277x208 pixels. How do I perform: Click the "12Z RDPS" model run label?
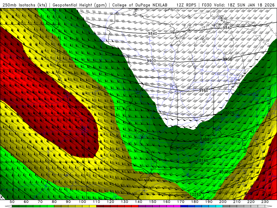pyautogui.click(x=186, y=5)
